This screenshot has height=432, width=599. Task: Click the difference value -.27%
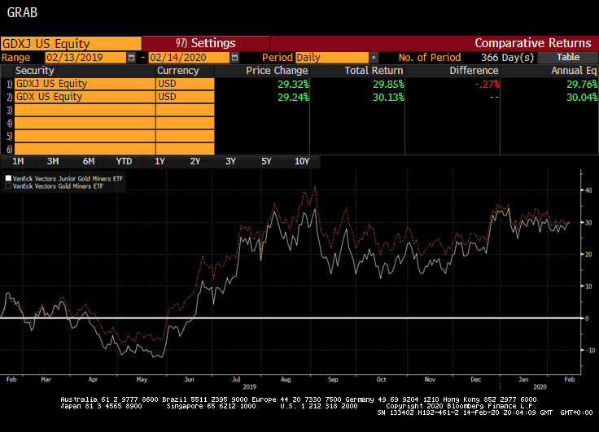tap(487, 84)
